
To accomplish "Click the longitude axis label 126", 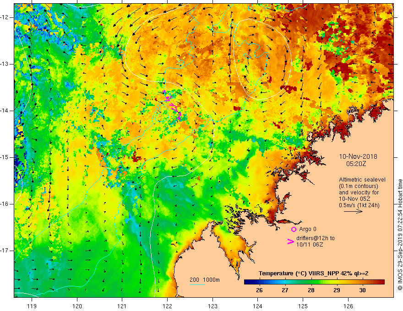I will (348, 306).
